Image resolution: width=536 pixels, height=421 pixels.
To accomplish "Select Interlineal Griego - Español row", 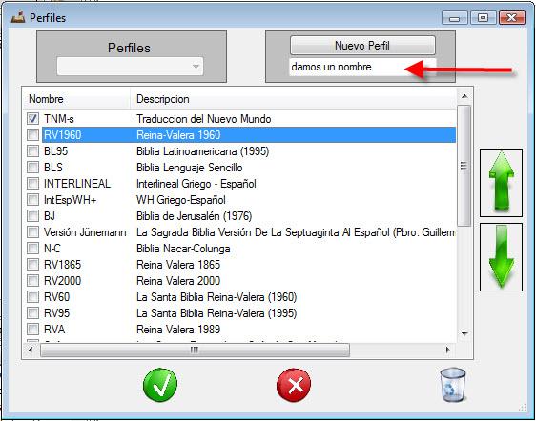I will (x=239, y=184).
